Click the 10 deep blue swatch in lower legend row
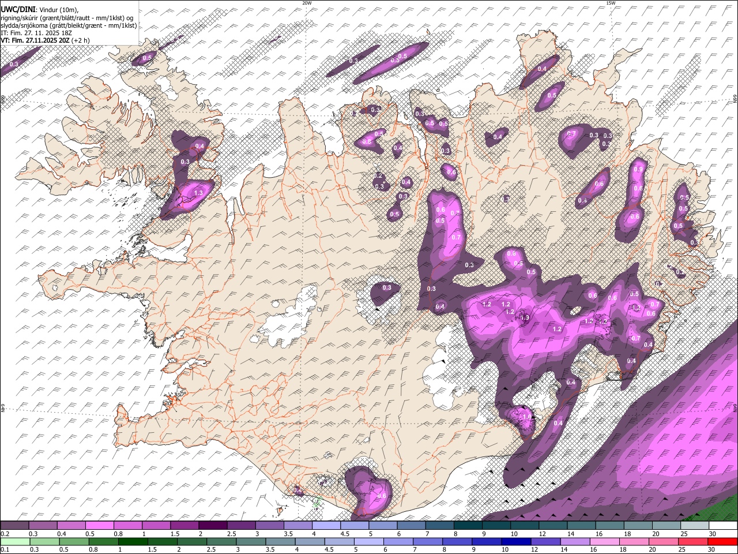738x554 pixels. tap(515, 541)
